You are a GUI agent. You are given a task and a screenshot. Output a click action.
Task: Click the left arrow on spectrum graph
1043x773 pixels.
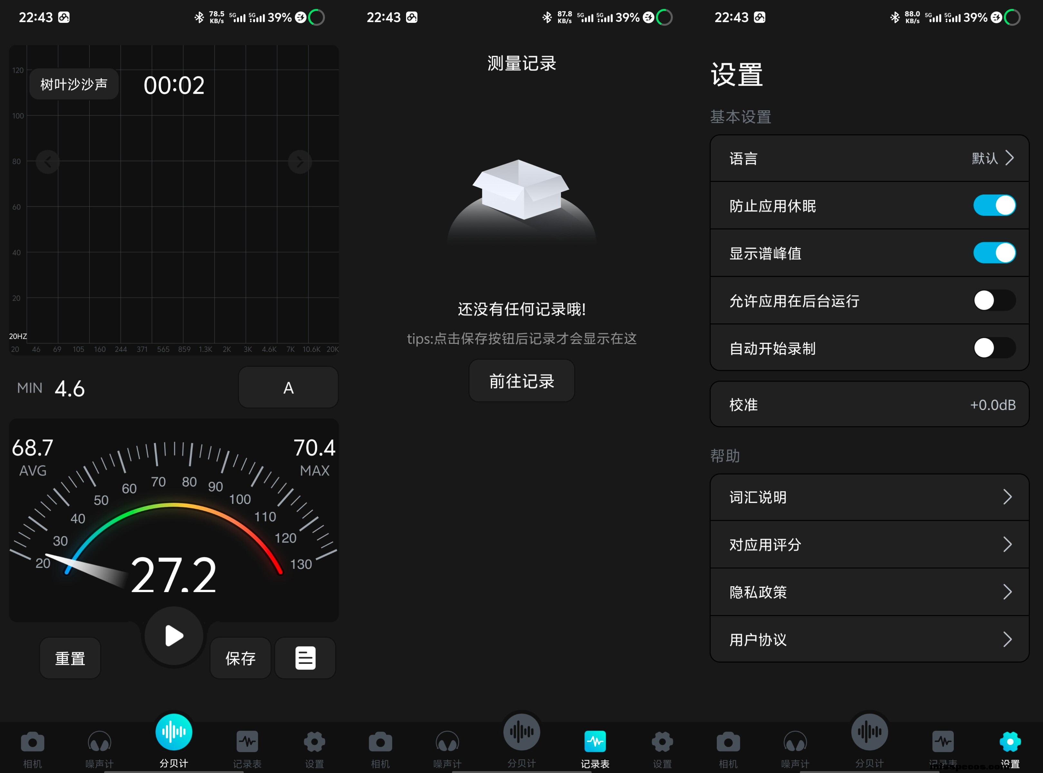point(48,162)
